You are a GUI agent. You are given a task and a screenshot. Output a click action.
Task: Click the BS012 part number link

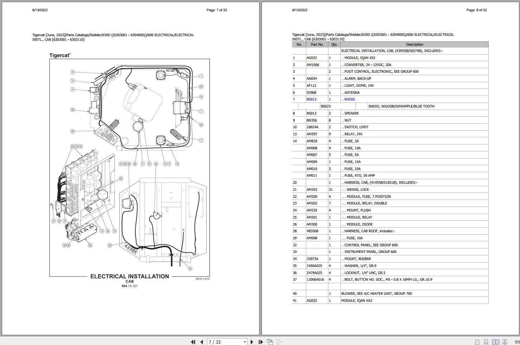pos(312,99)
